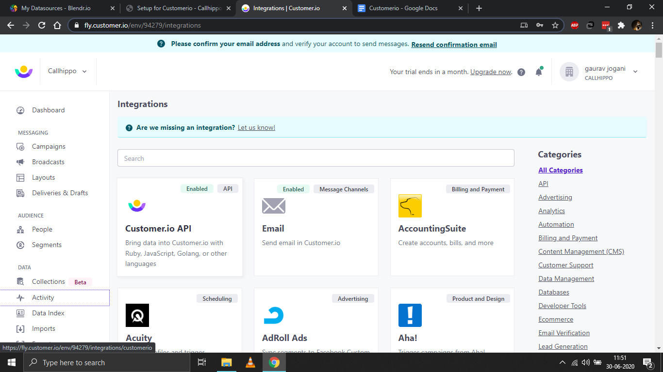The width and height of the screenshot is (663, 372).
Task: Click the Collections database icon
Action: 20,281
